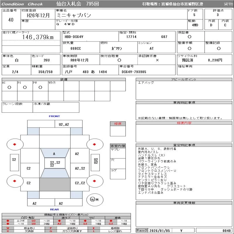Screen dimensions: 234x234
Task: Click the 保証書 circle mark
Action: [190, 37]
